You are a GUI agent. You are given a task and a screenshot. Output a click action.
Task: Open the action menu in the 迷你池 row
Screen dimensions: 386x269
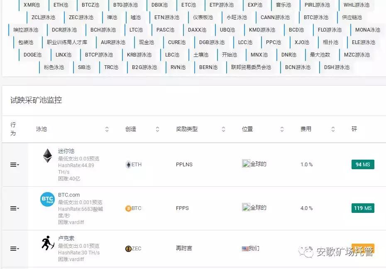14,165
